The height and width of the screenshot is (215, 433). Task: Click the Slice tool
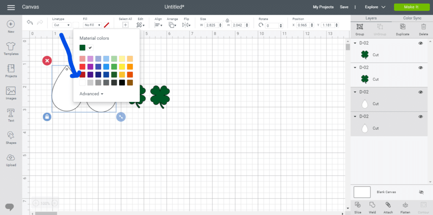click(358, 207)
